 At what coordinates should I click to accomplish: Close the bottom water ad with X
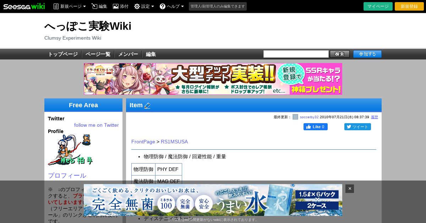tap(350, 189)
